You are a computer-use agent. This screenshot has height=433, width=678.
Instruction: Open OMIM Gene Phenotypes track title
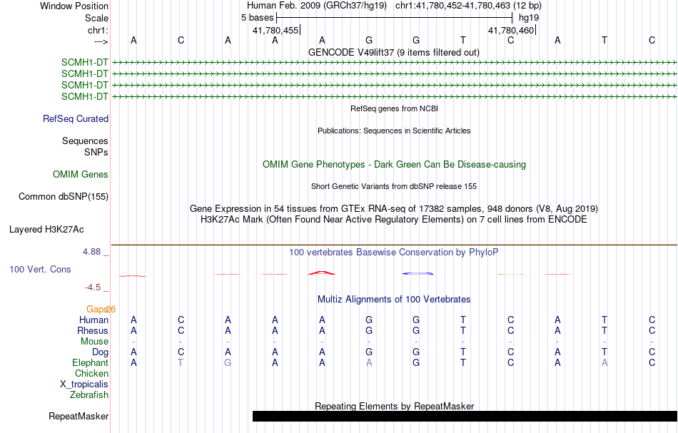click(x=394, y=164)
